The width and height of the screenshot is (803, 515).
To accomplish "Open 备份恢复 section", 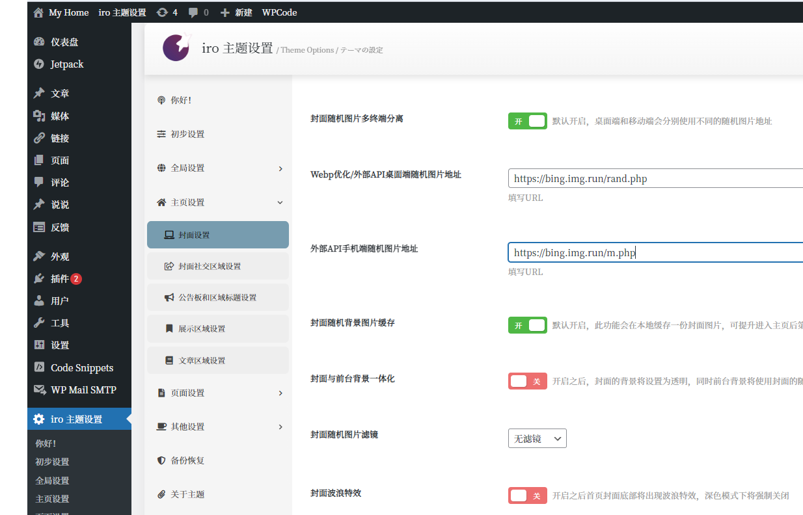I will click(x=218, y=460).
